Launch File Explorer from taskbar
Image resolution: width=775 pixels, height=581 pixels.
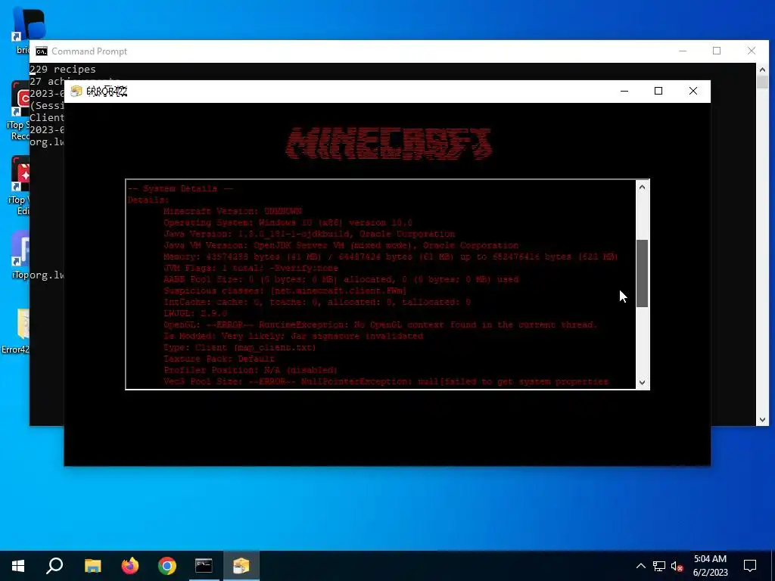coord(92,566)
